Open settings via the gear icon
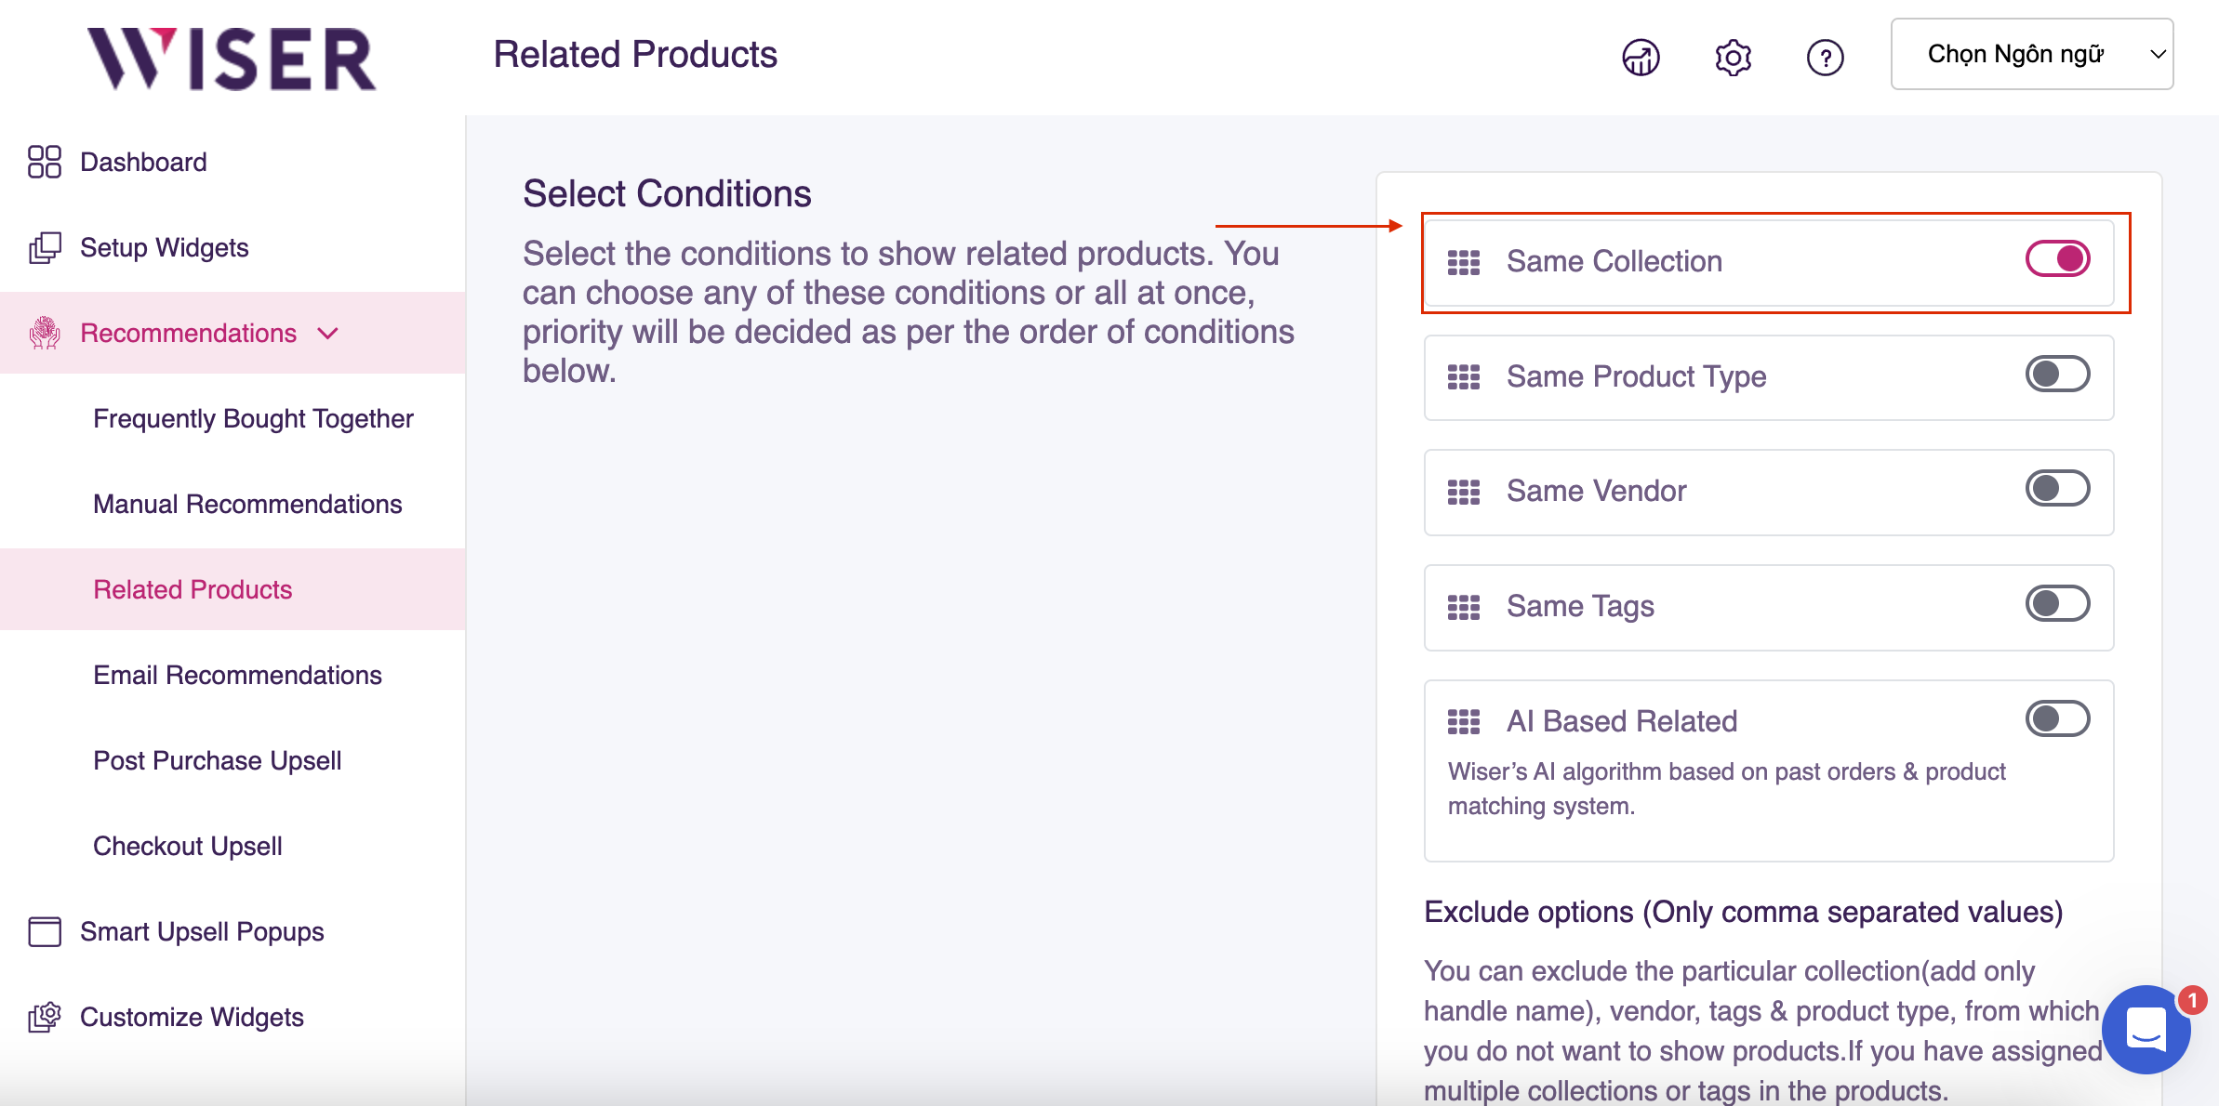The width and height of the screenshot is (2219, 1106). [1733, 58]
